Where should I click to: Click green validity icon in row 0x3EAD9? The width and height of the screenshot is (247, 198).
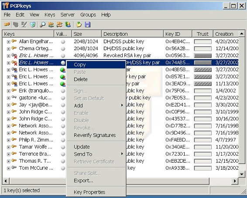click(63, 84)
